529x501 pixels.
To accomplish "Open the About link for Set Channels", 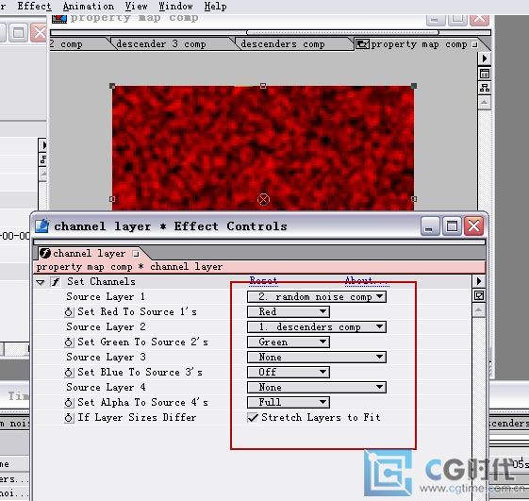I will click(x=367, y=280).
